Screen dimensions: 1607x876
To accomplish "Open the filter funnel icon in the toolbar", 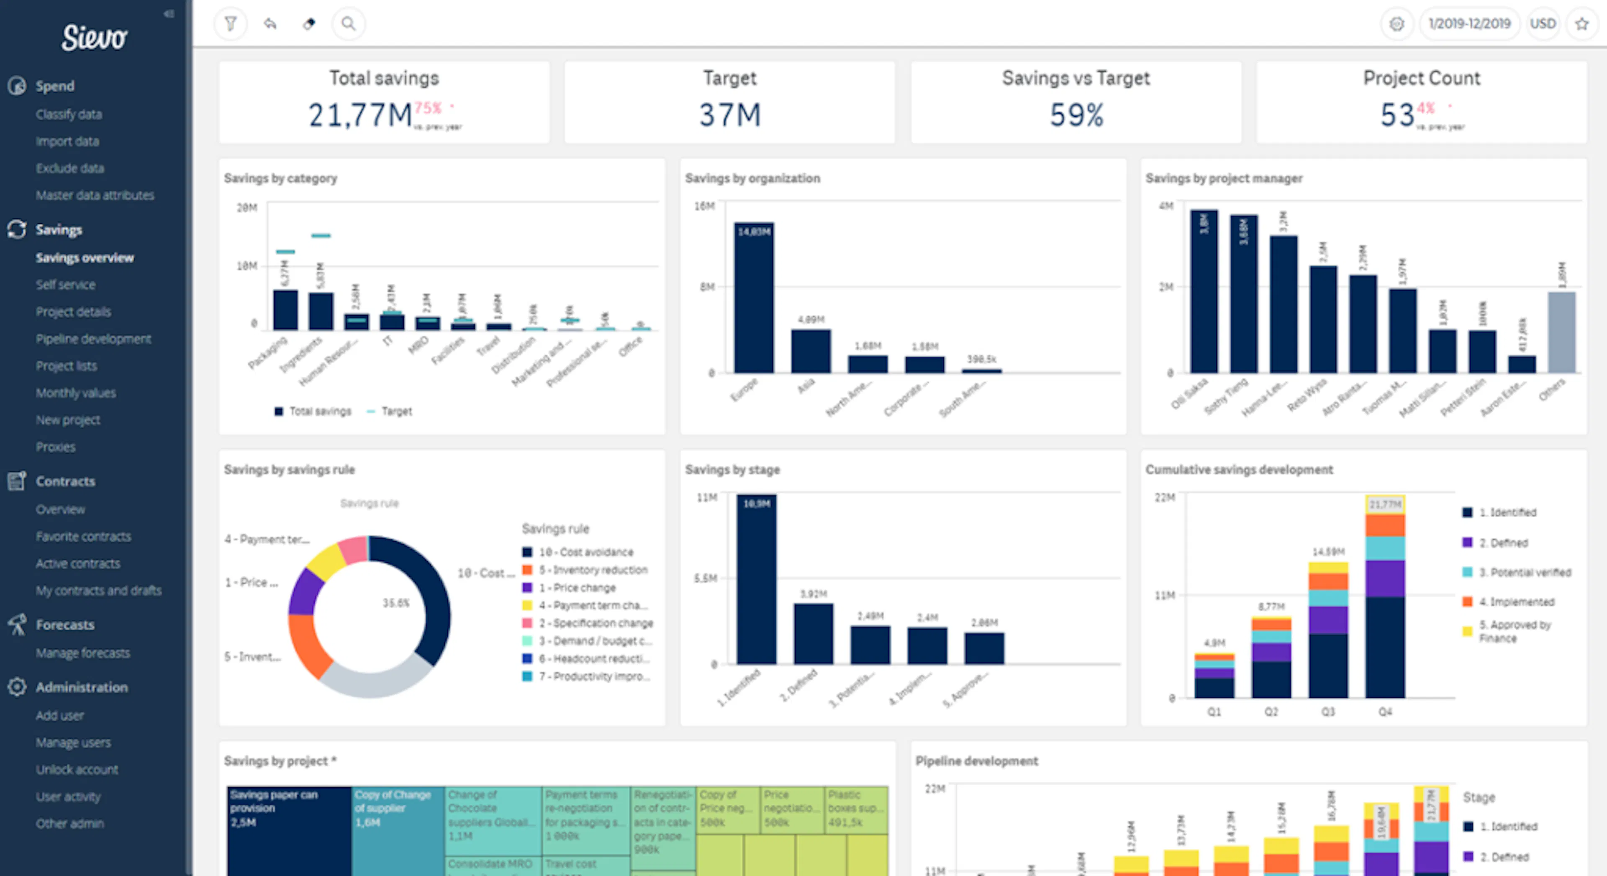I will 231,23.
